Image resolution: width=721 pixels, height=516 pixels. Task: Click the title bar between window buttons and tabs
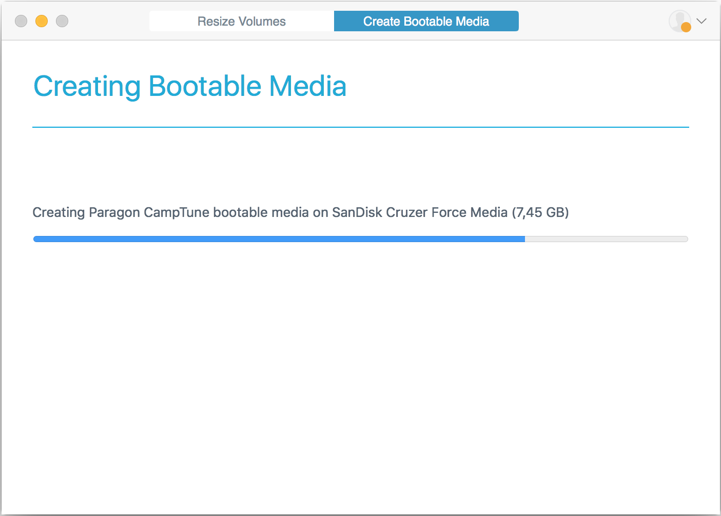tap(108, 21)
